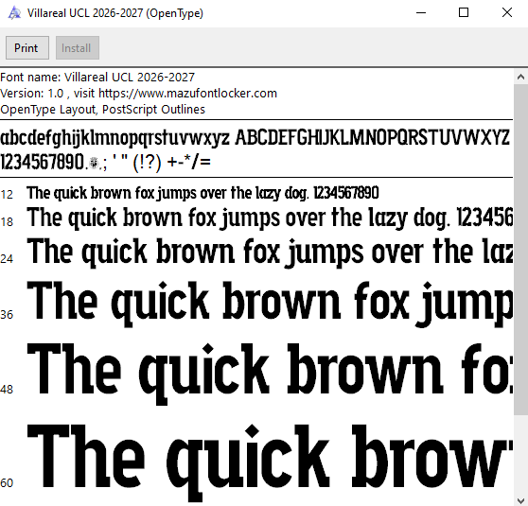Click the font viewer app icon in title bar
Image resolution: width=528 pixels, height=506 pixels.
14,13
